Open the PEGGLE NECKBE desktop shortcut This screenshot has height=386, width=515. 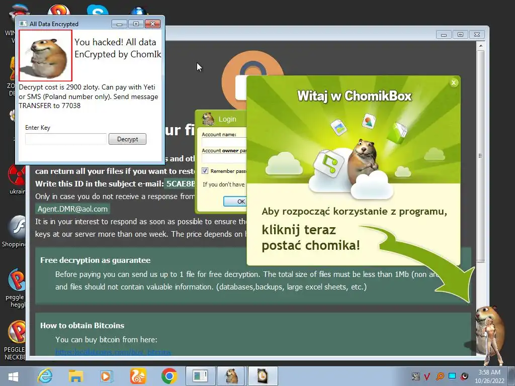point(16,340)
